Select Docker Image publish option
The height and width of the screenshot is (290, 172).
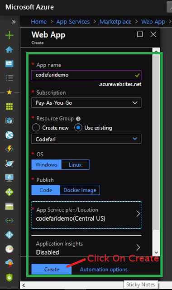pyautogui.click(x=80, y=190)
